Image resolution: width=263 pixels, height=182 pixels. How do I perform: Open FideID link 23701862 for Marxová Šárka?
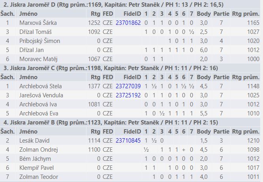click(128, 23)
